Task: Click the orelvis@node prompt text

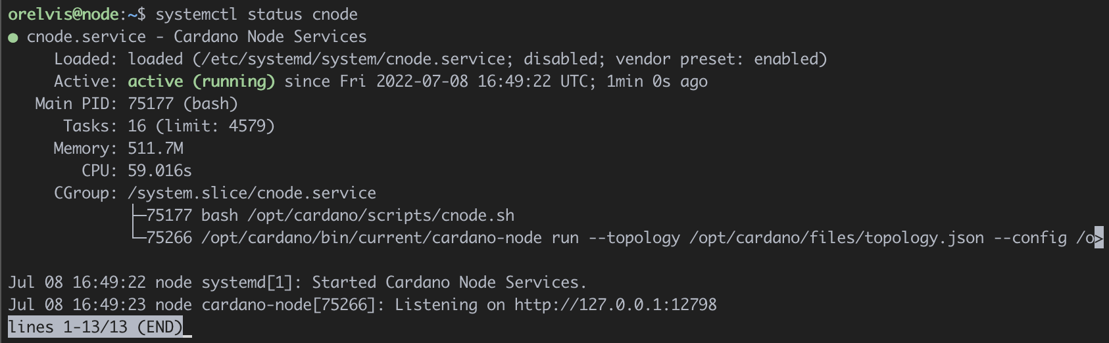Action: coord(63,14)
